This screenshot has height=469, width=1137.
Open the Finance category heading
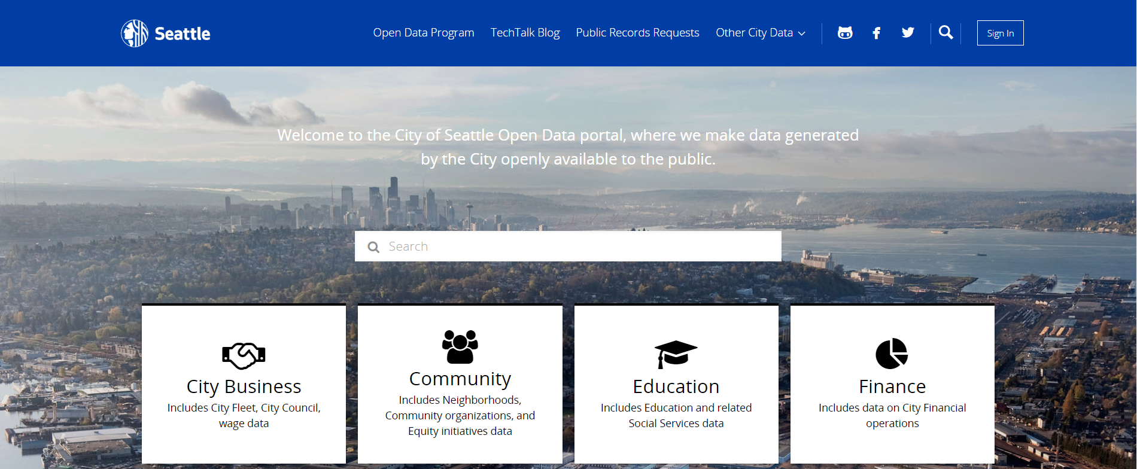[892, 386]
